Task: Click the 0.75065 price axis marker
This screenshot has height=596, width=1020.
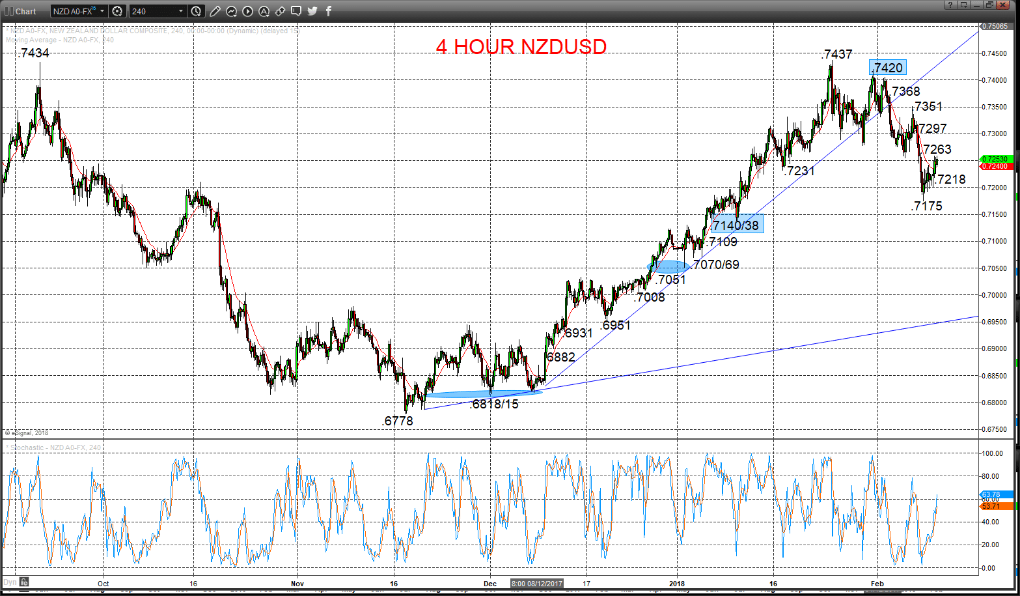Action: (997, 27)
